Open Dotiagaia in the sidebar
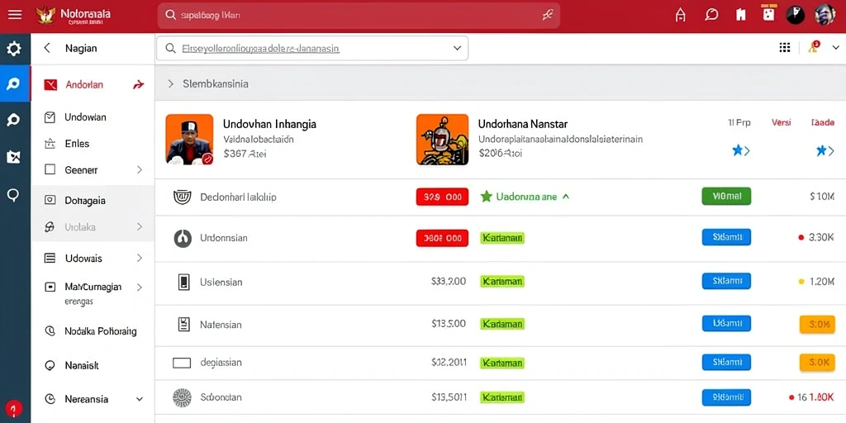Screen dimensions: 846x423 [85, 200]
